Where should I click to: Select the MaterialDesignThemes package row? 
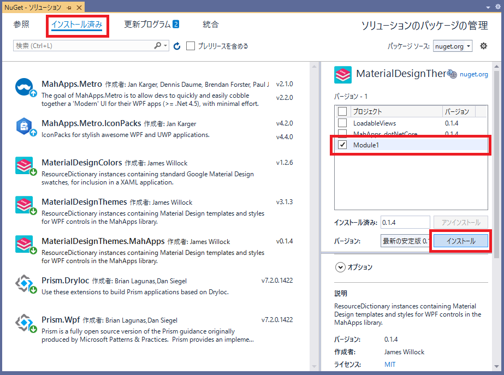[155, 211]
